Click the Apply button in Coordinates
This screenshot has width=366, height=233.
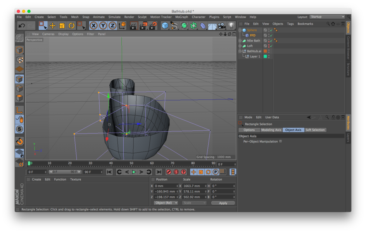pos(223,203)
